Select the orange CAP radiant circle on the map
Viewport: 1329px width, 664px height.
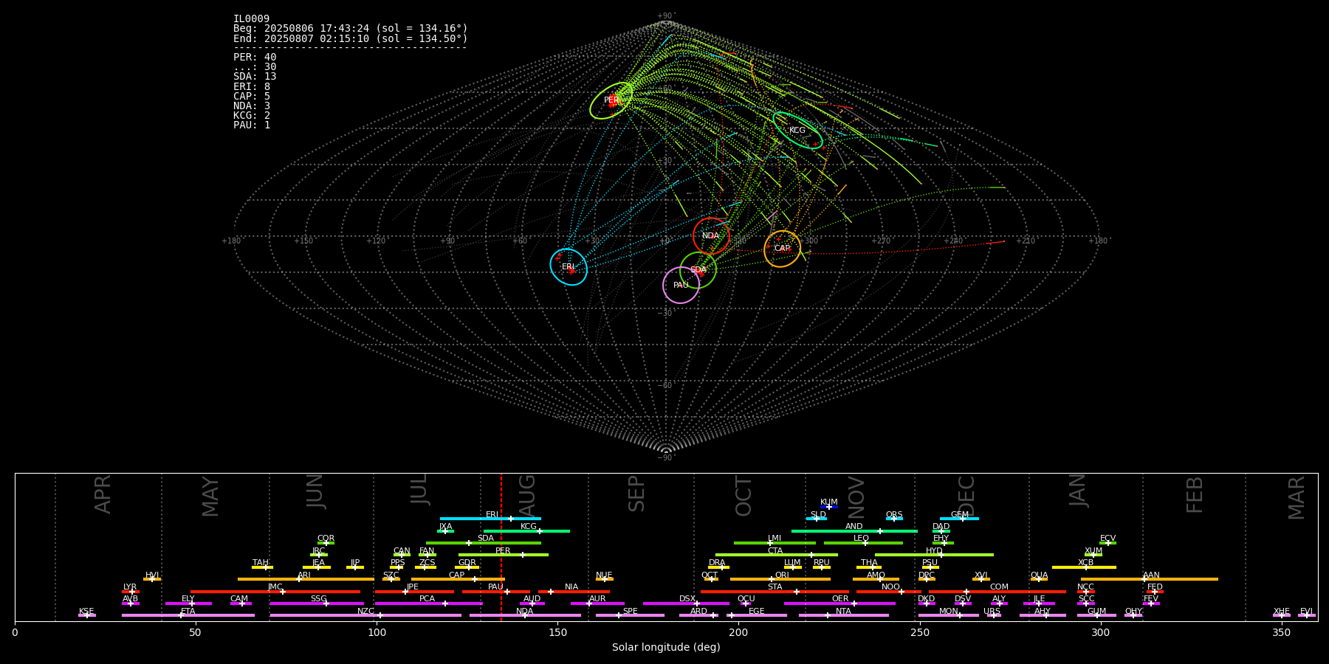pos(782,249)
